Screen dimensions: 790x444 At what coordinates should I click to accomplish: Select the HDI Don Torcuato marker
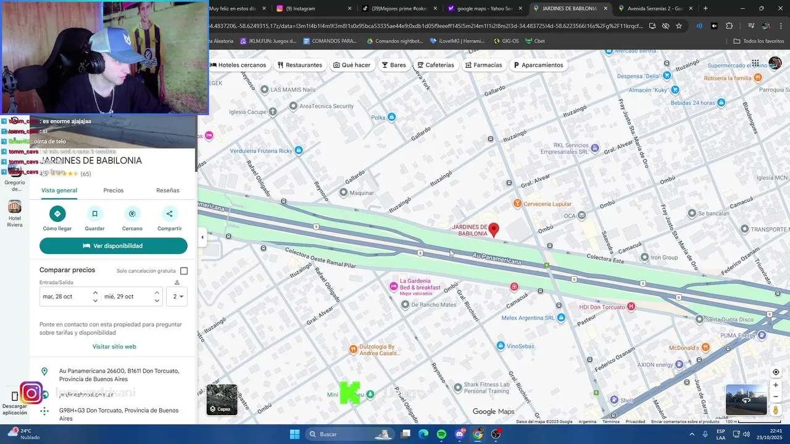[x=631, y=306]
